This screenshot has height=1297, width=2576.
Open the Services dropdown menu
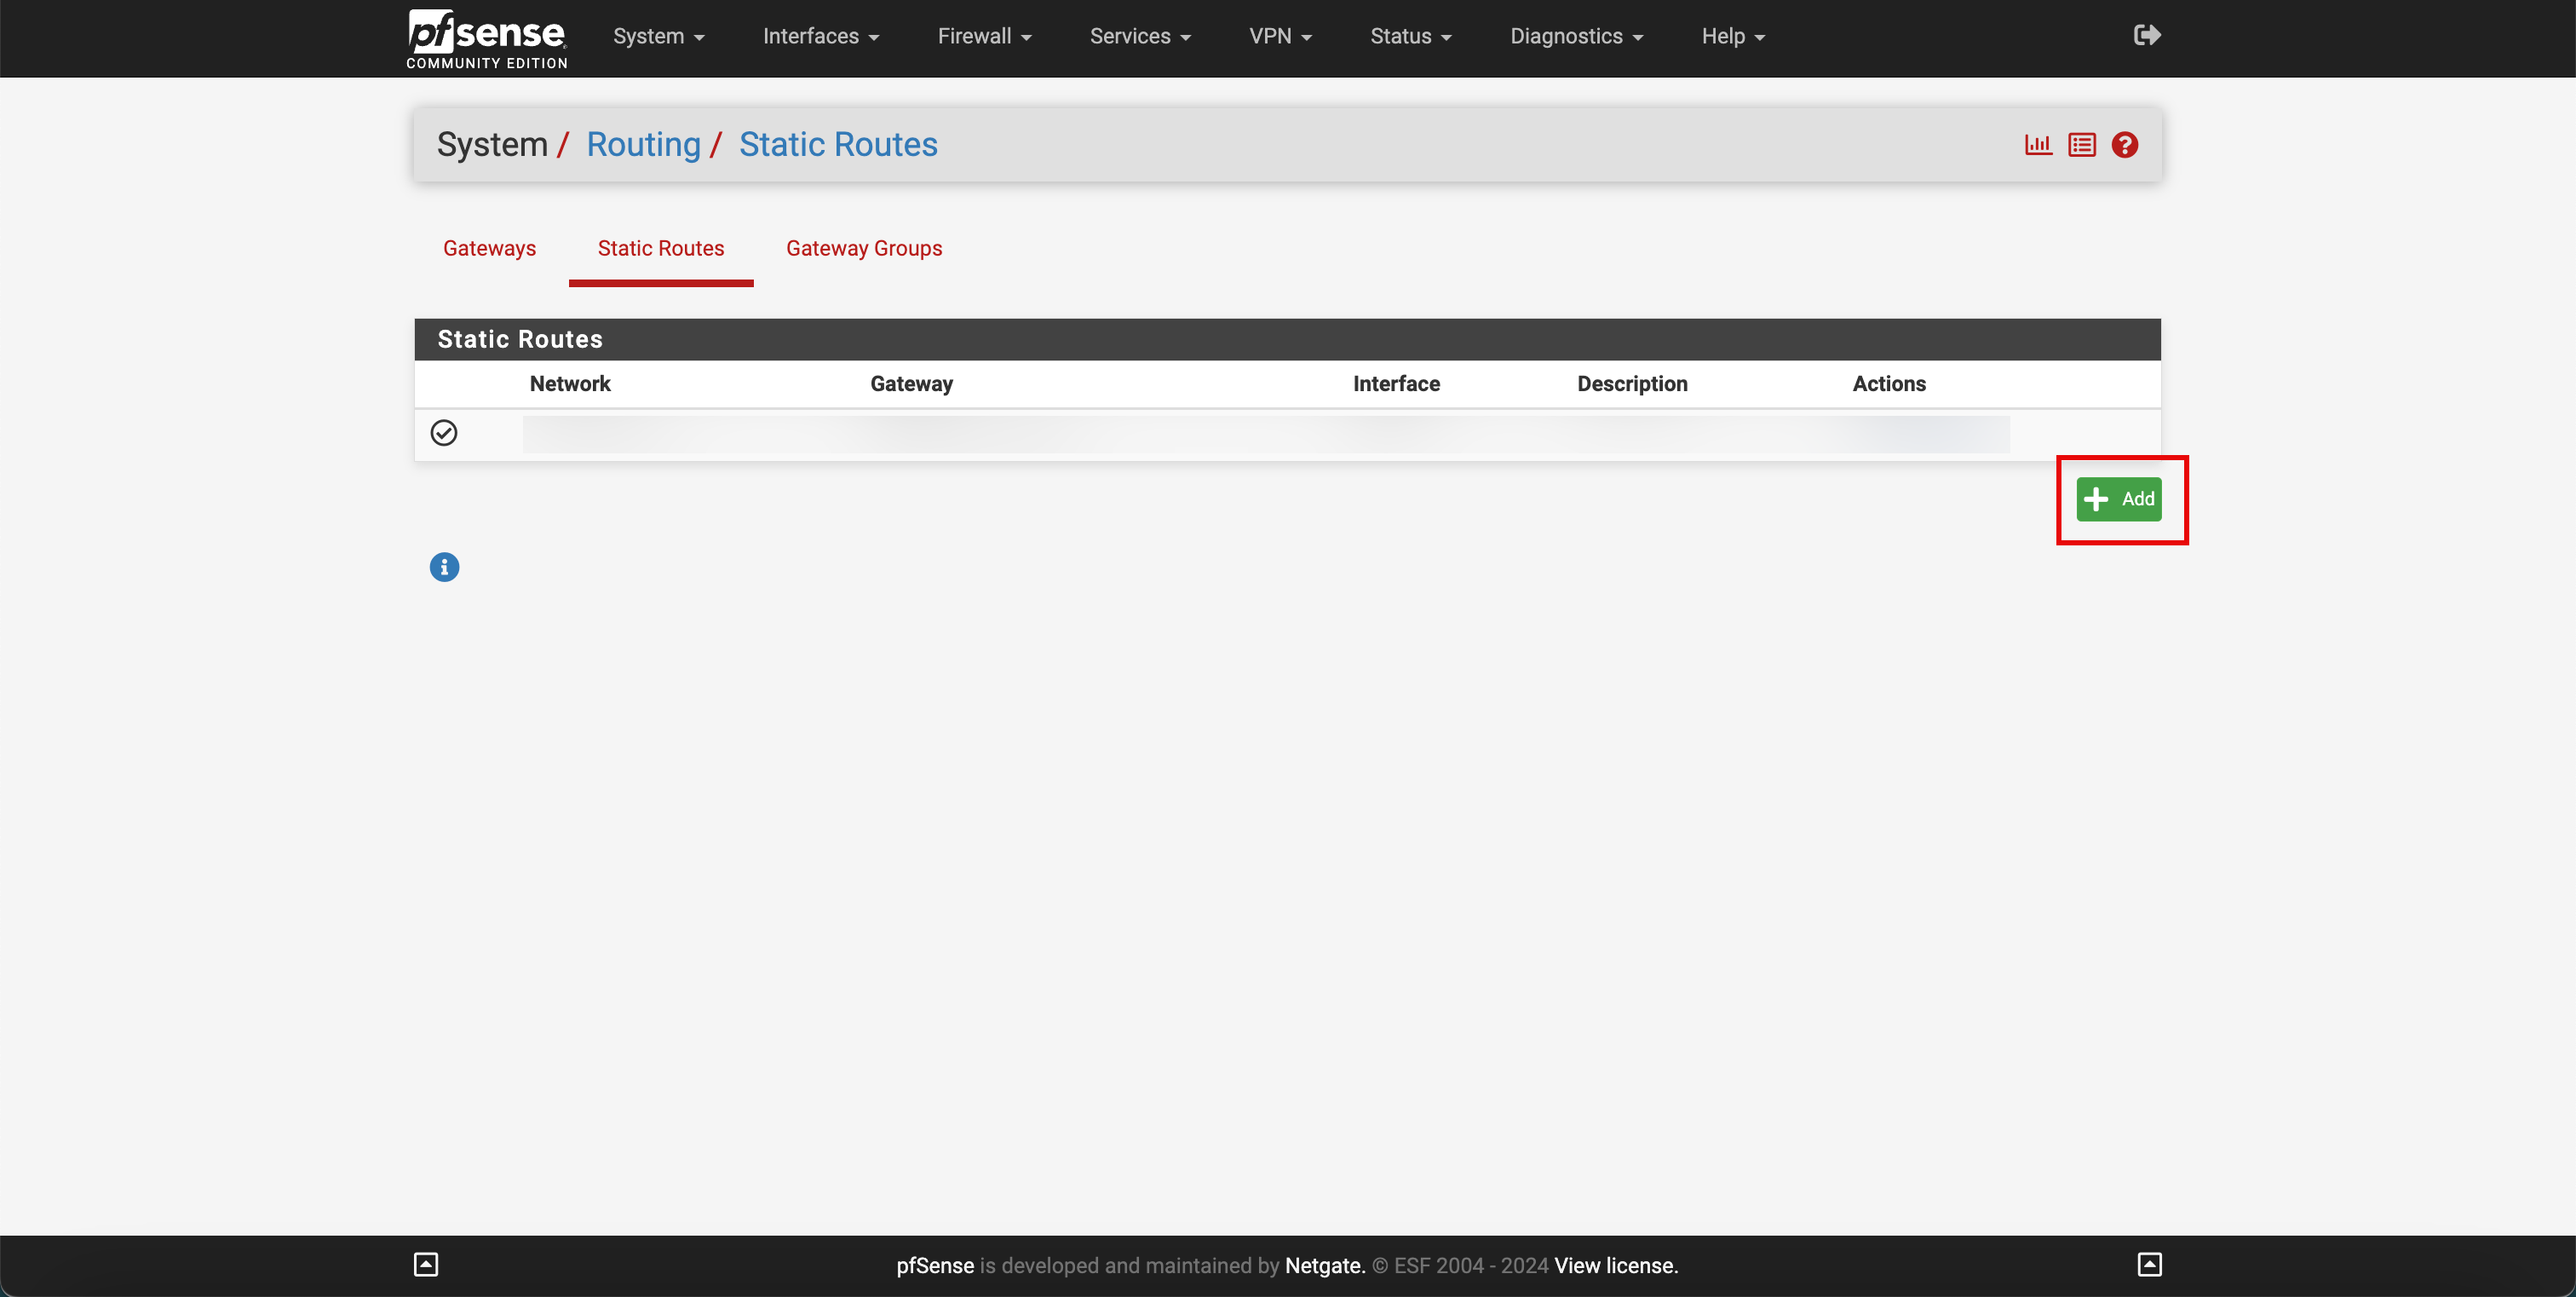tap(1140, 36)
